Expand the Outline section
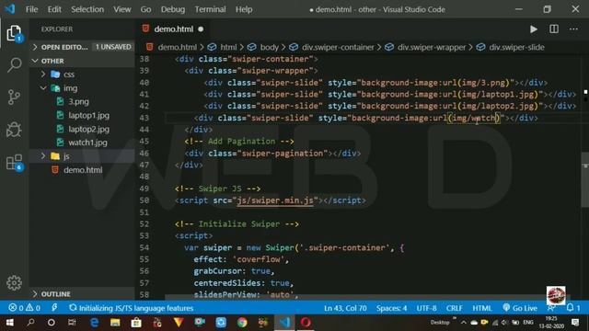Image resolution: width=589 pixels, height=331 pixels. [x=82, y=294]
